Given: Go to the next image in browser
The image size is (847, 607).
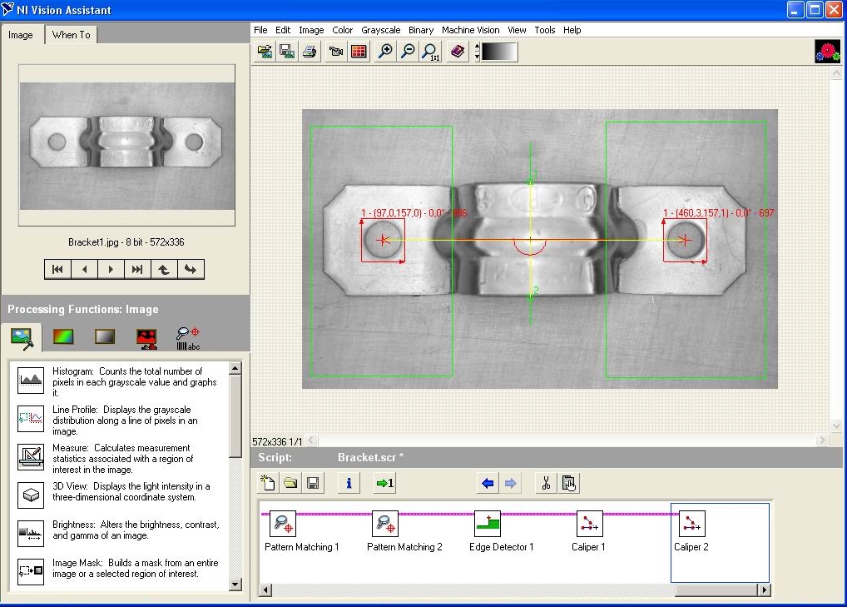Looking at the screenshot, I should point(110,269).
